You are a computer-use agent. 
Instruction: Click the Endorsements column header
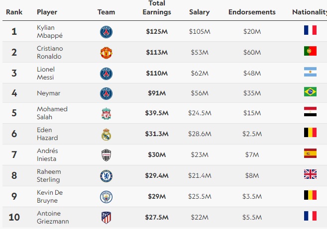251,12
